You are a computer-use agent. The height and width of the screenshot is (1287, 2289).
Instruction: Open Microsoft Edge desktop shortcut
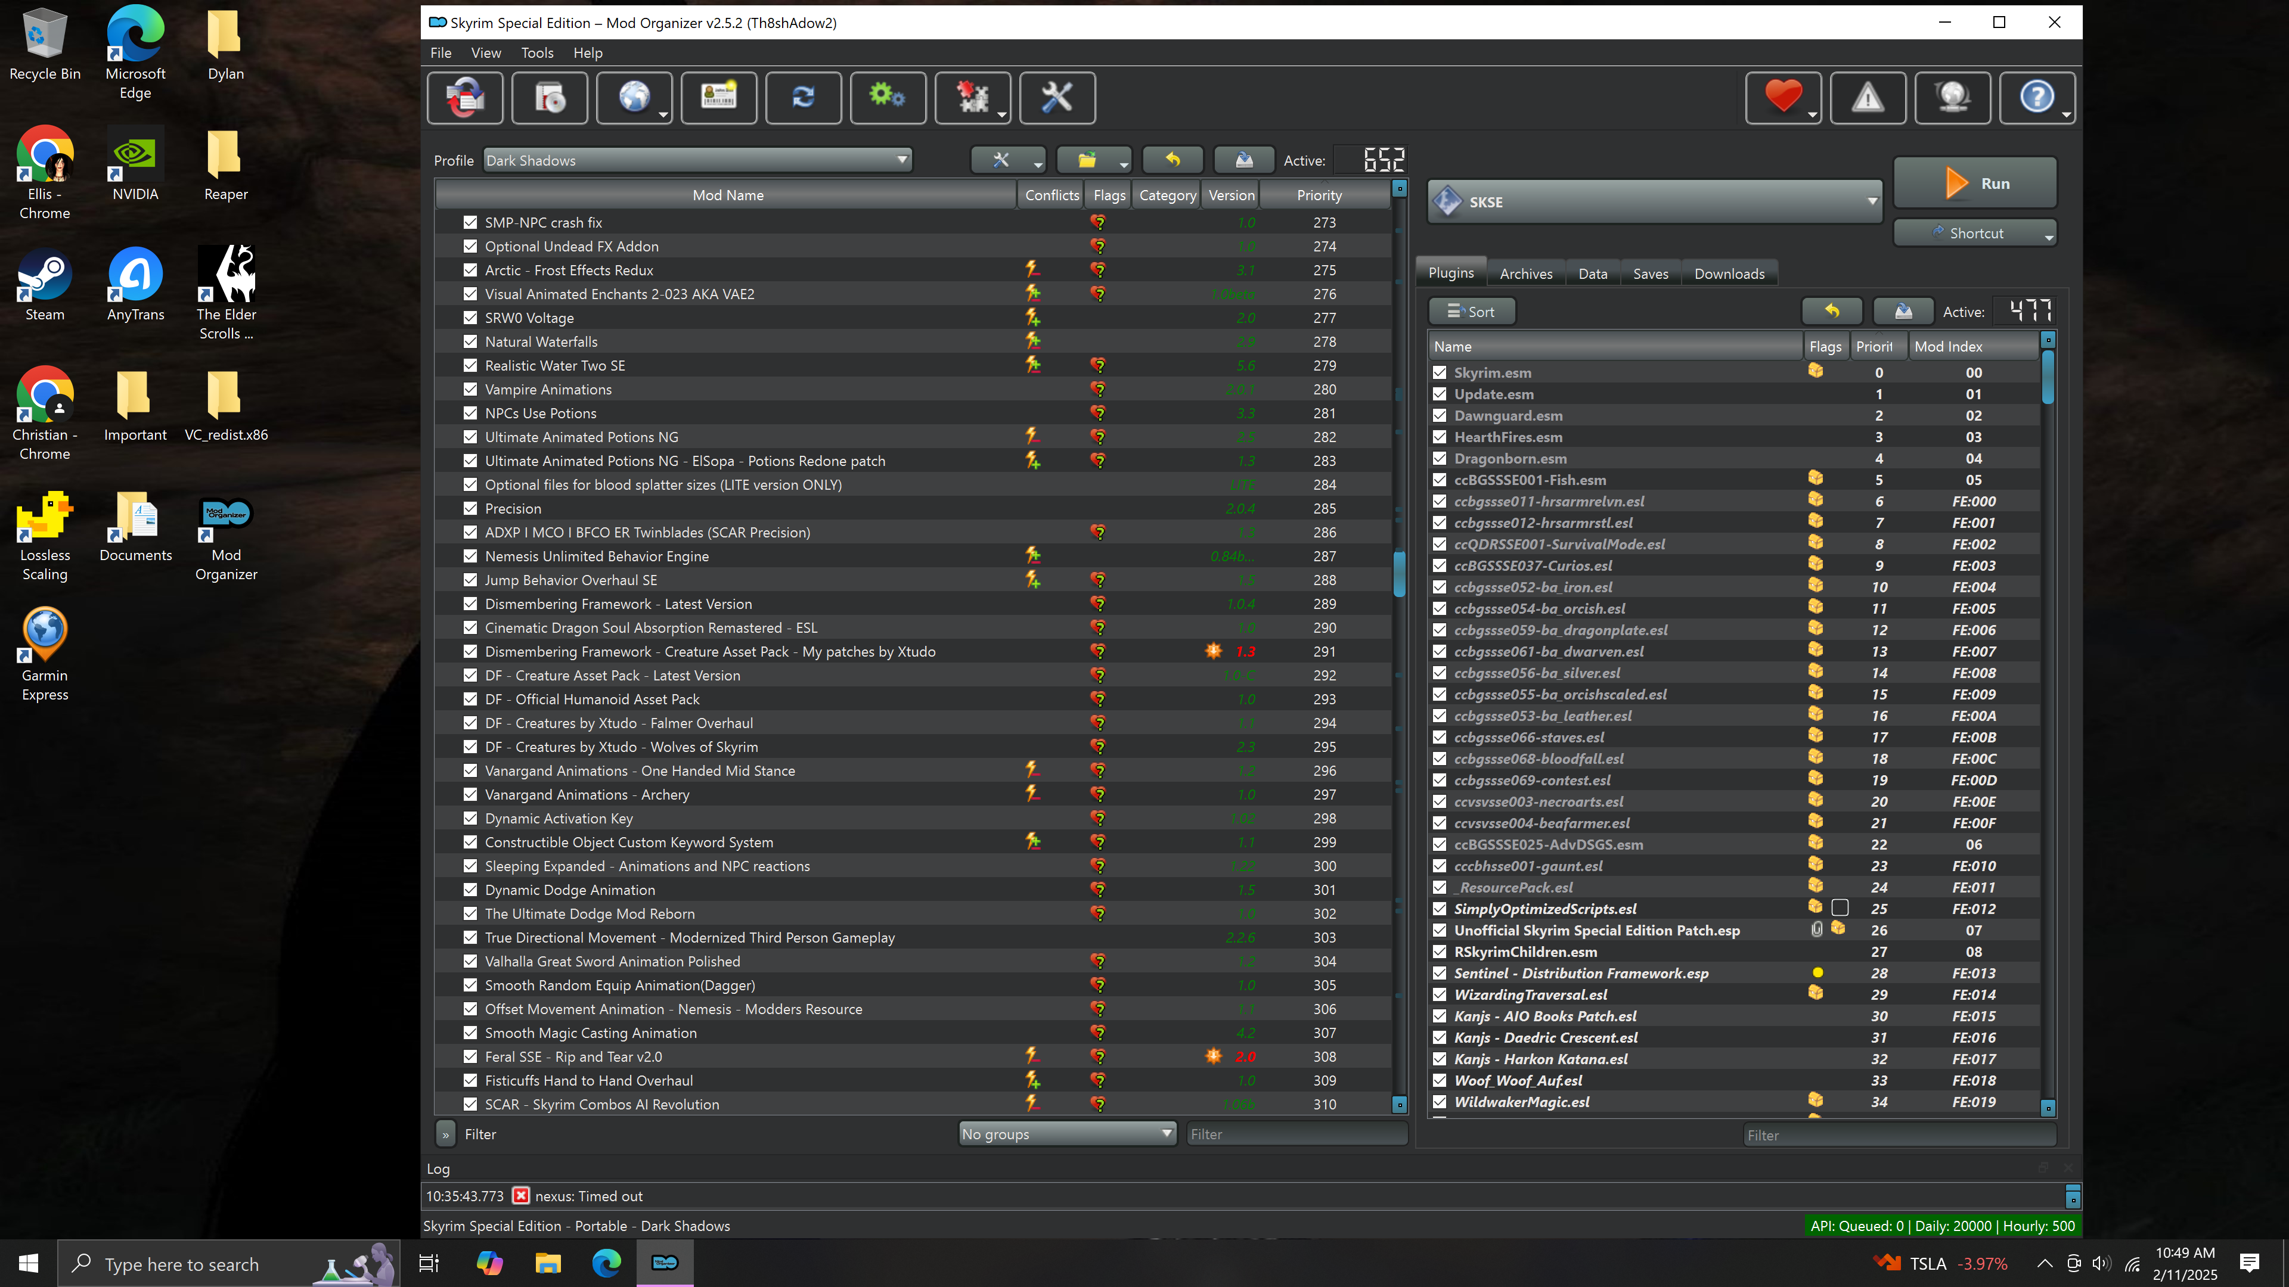[x=135, y=53]
